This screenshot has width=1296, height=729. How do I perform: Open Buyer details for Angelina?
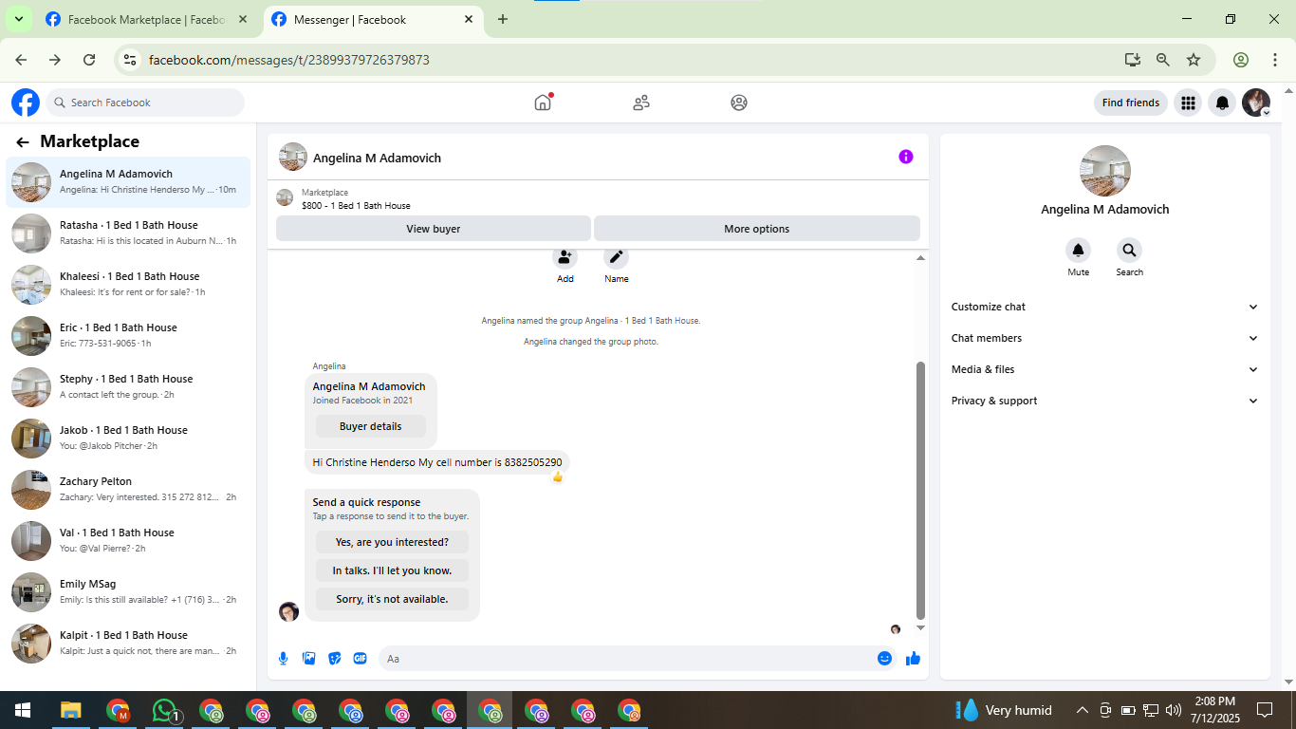pos(371,426)
